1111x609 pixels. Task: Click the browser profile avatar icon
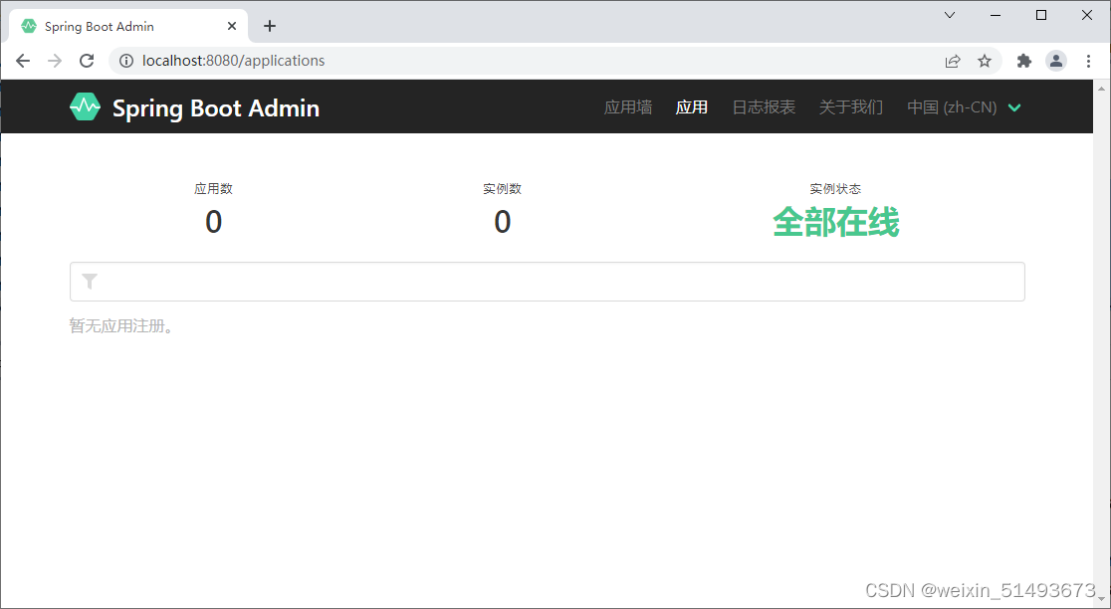pyautogui.click(x=1056, y=61)
